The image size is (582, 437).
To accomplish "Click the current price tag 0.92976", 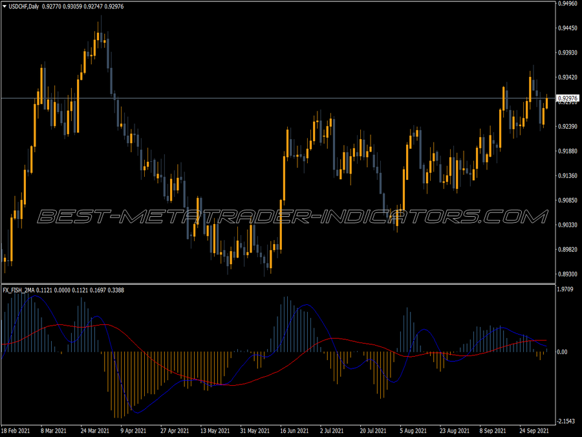I will tap(567, 98).
